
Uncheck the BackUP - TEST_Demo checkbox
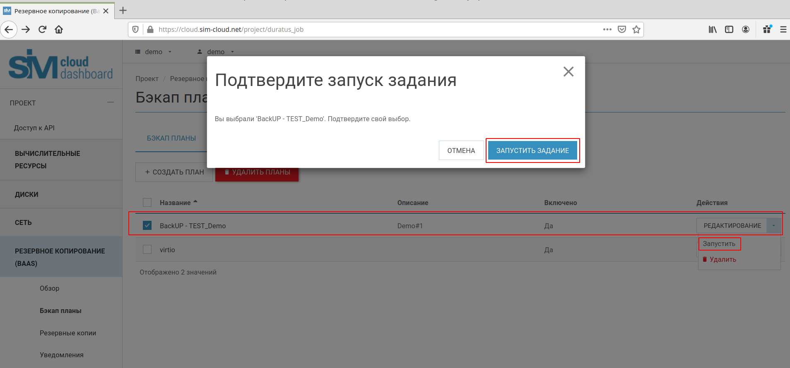(x=147, y=225)
